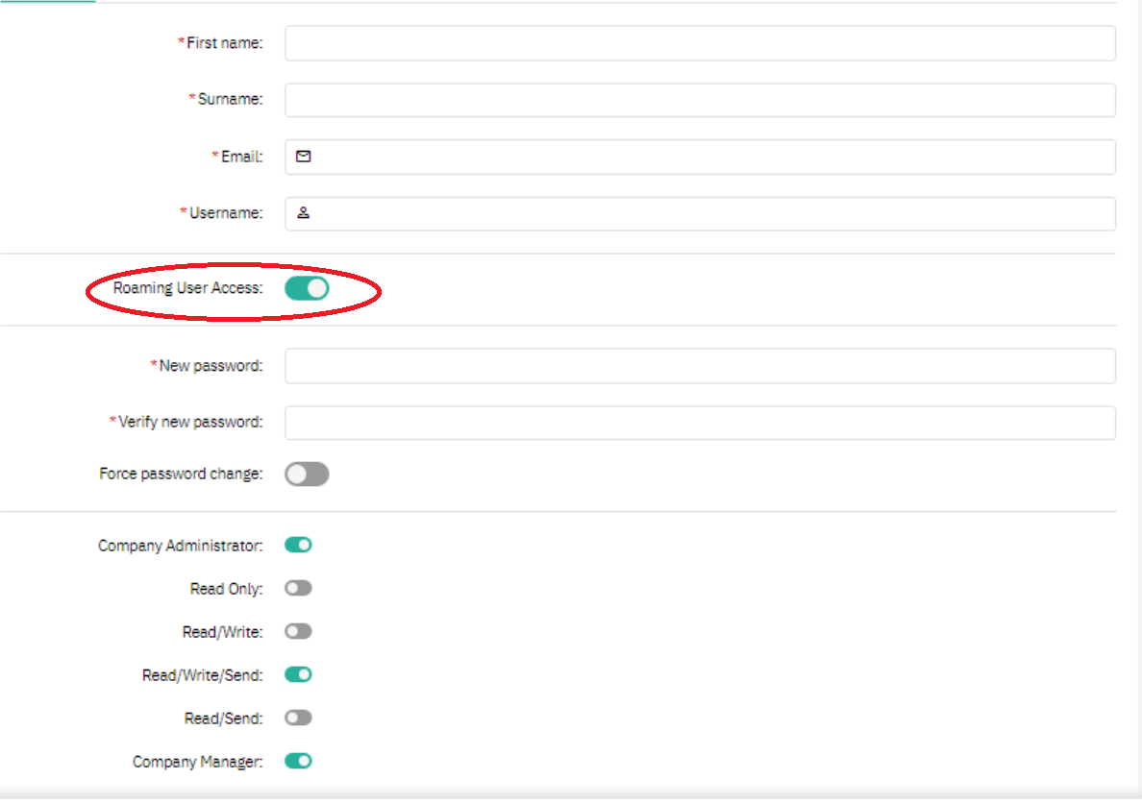Screen dimensions: 1142x804
Task: Focus the Email input field
Action: point(700,157)
